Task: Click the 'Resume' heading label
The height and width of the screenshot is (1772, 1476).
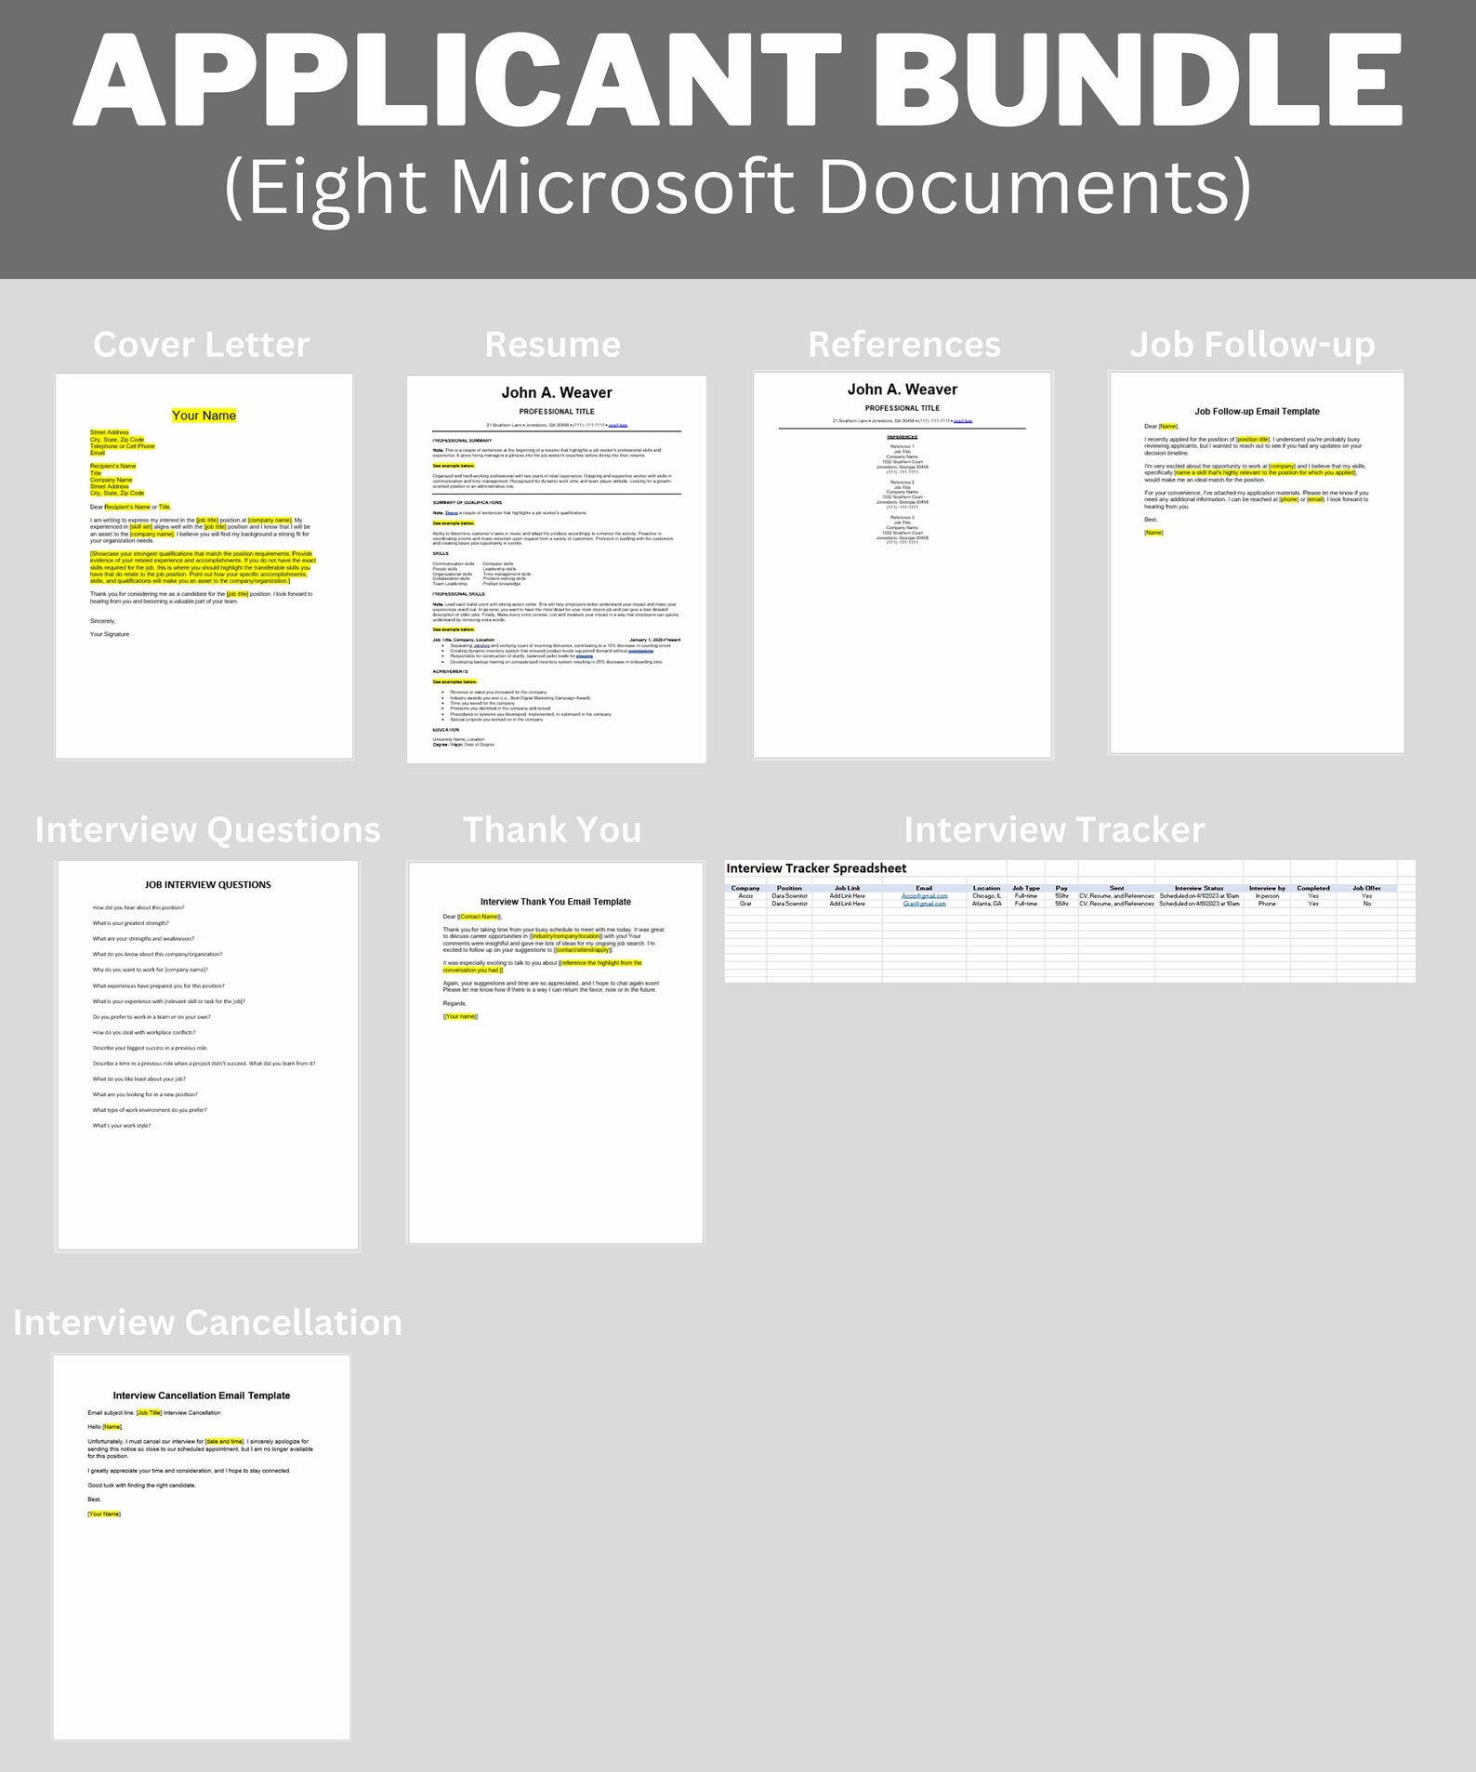Action: click(553, 344)
